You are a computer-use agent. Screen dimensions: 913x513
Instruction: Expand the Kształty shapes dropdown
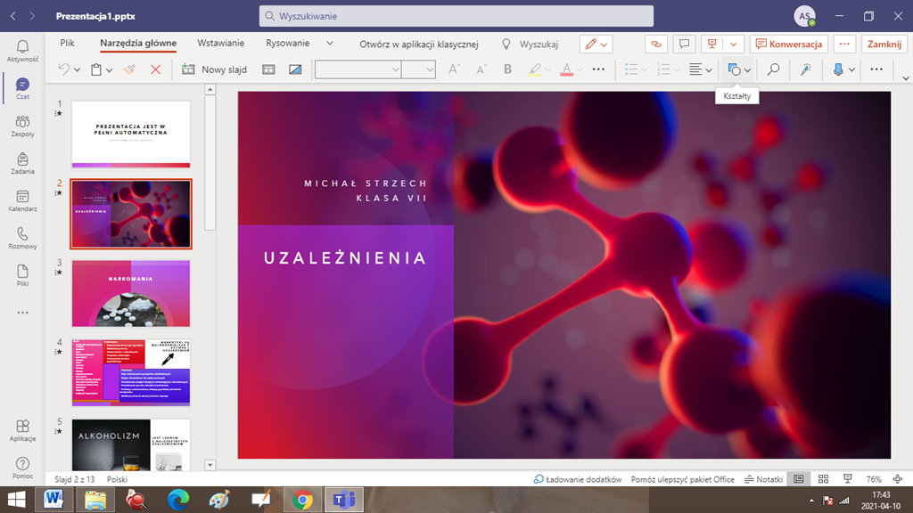(x=748, y=69)
